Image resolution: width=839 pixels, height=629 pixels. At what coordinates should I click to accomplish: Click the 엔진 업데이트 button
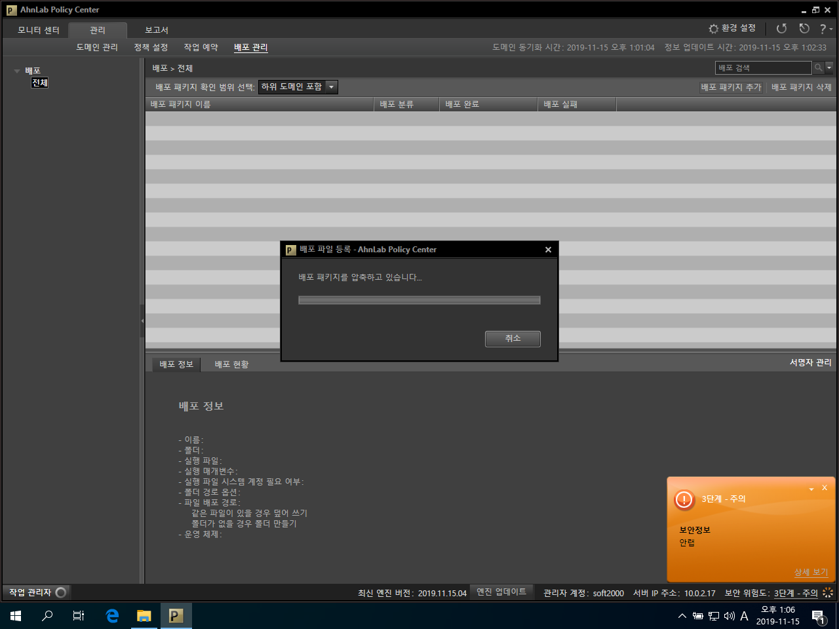[501, 592]
